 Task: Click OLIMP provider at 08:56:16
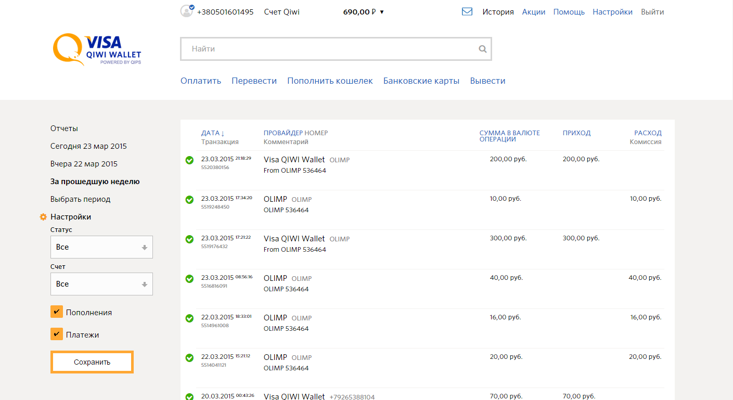(x=275, y=278)
